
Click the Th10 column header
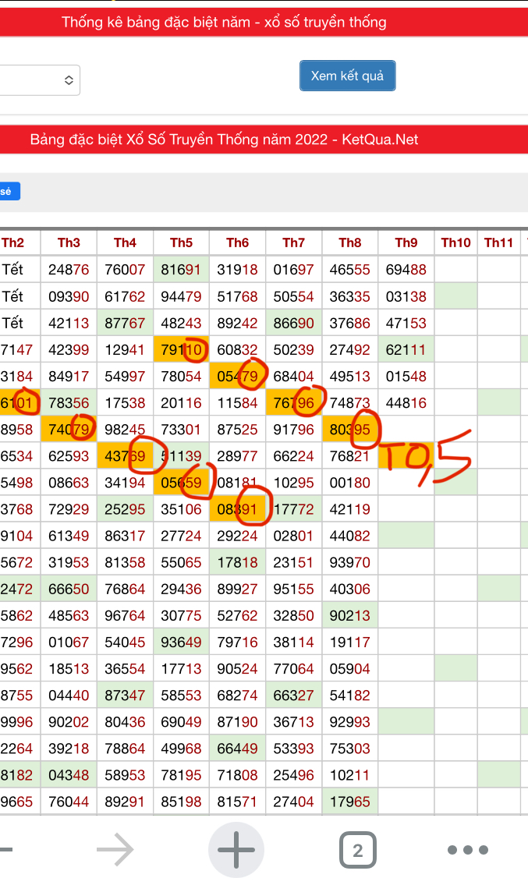tap(455, 242)
